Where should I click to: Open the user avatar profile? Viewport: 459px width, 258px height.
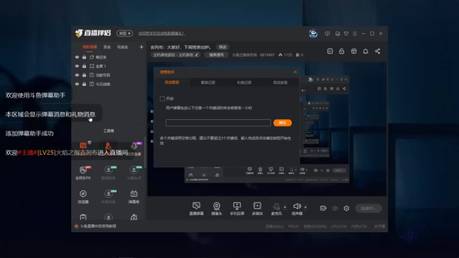[313, 33]
